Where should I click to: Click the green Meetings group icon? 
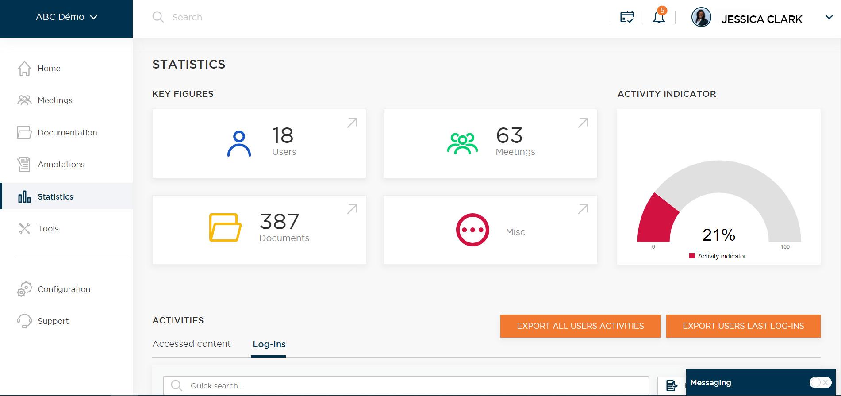click(462, 143)
